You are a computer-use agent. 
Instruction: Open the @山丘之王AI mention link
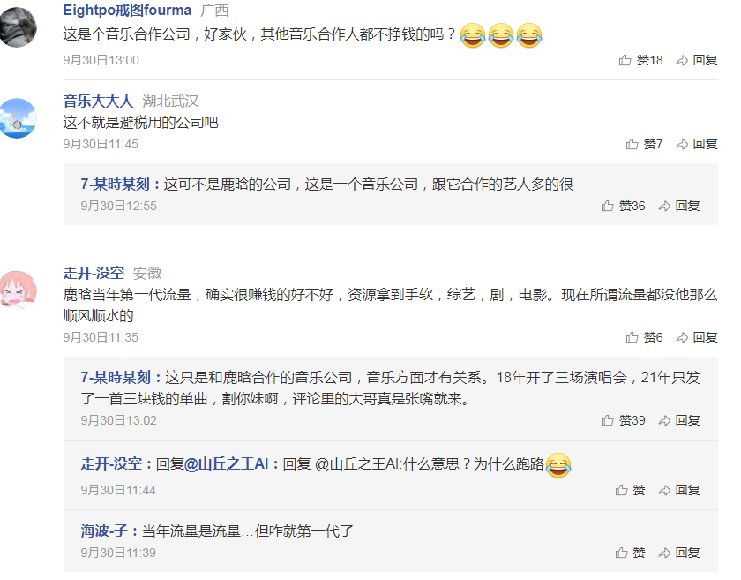pos(226,463)
